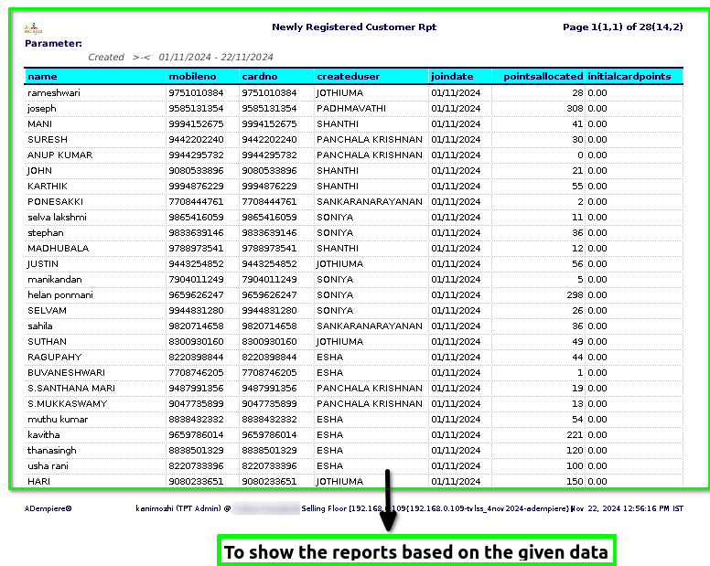Select the 'MADHUBALA' name cell
Image resolution: width=710 pixels, height=566 pixels.
(x=58, y=249)
